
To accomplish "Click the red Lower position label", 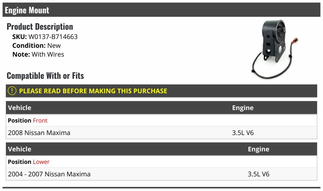I will 41,162.
